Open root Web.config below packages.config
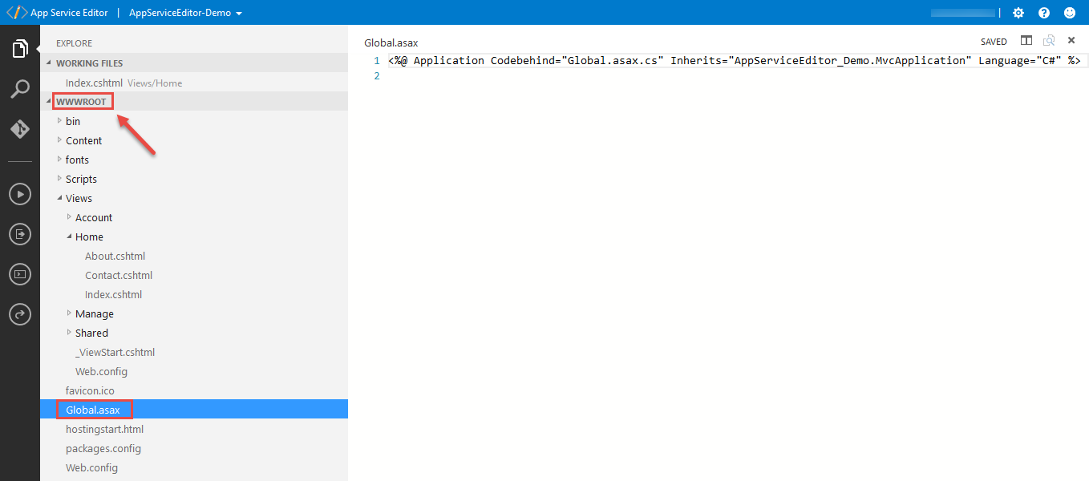 tap(91, 467)
